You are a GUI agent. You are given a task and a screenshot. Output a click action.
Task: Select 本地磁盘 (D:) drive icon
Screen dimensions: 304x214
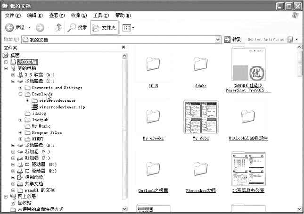tap(20, 145)
